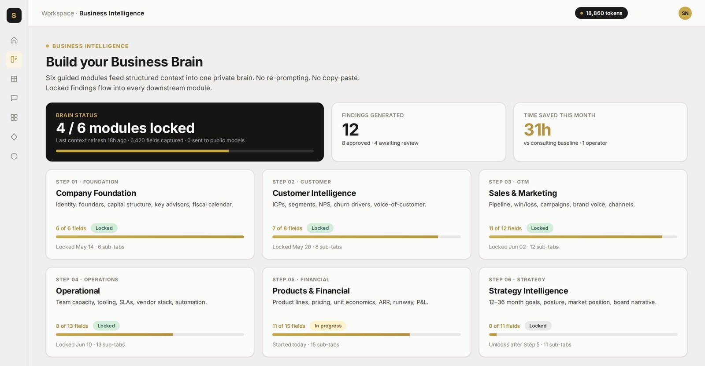Click 'Locked Jun 02 · 12 sub-tabs' text
Screen dimensions: 705x366
click(x=523, y=247)
